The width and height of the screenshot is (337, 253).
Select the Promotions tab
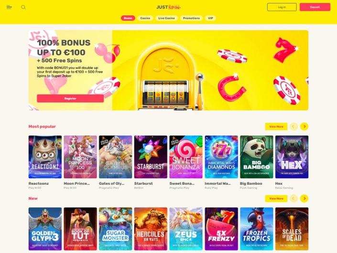pyautogui.click(x=191, y=18)
